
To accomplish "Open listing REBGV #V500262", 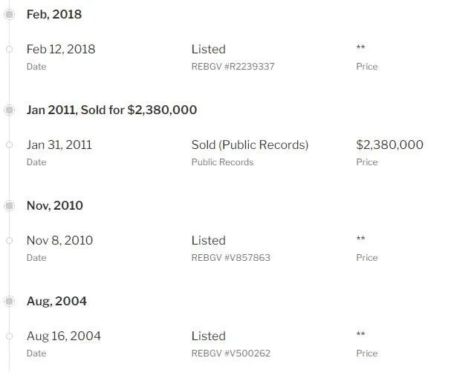I will 231,354.
